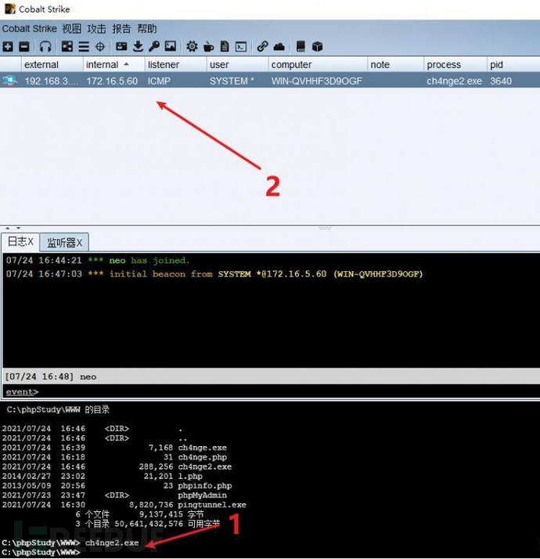Screen dimensions: 540x559
Task: Select the 日志 tab
Action: pyautogui.click(x=20, y=241)
